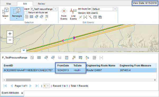Viewport: 159px width, 97px height.
Task: Click the stacked table windows icon
Action: pyautogui.click(x=100, y=17)
